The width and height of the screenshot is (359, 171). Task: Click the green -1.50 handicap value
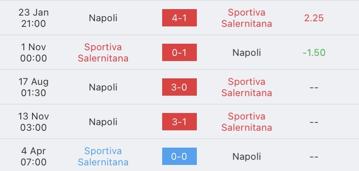314,53
